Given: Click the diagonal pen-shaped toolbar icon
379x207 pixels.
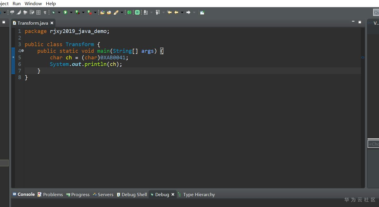Looking at the screenshot, I should pyautogui.click(x=19, y=12).
